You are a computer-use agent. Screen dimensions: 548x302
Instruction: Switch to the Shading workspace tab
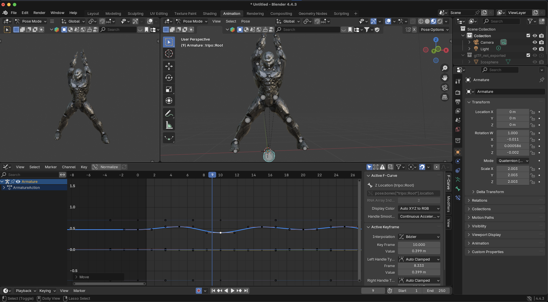[210, 13]
